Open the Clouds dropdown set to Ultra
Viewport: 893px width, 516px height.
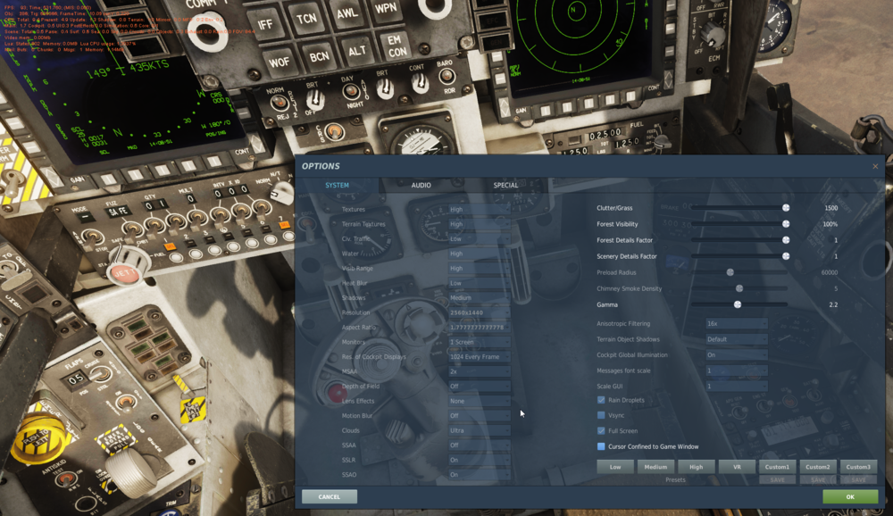[x=479, y=430]
